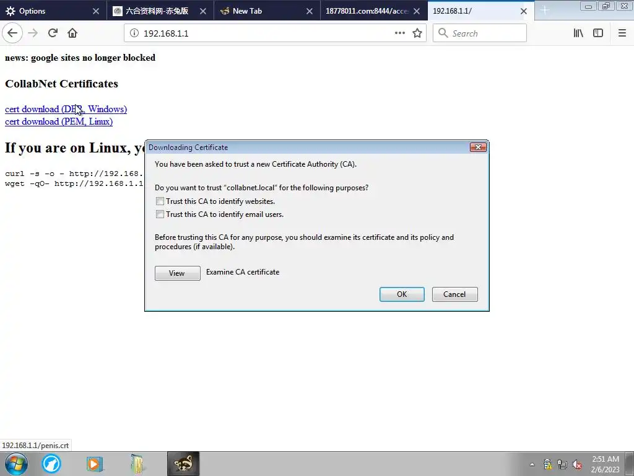Click the curl command line text

click(x=74, y=174)
